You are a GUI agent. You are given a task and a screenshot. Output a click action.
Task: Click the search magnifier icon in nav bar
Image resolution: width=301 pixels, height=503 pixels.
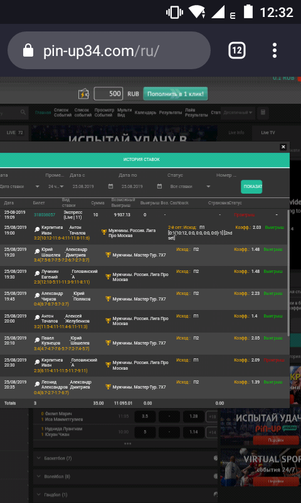[23, 113]
